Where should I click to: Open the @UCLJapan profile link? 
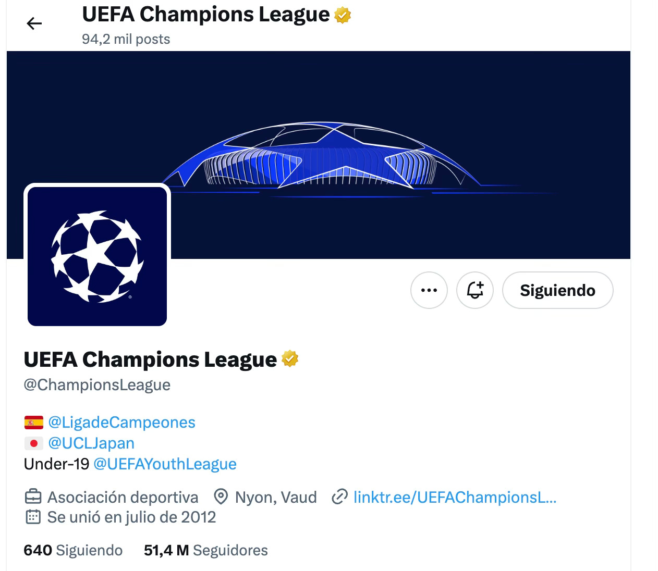click(91, 443)
